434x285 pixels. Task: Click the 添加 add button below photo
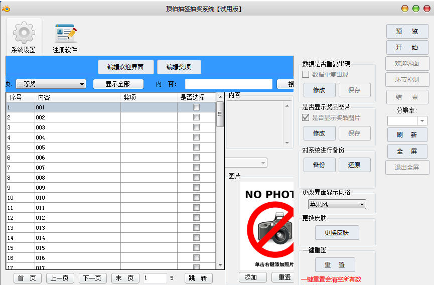[x=253, y=277]
